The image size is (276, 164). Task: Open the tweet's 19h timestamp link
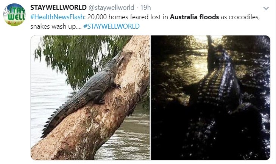click(x=145, y=8)
